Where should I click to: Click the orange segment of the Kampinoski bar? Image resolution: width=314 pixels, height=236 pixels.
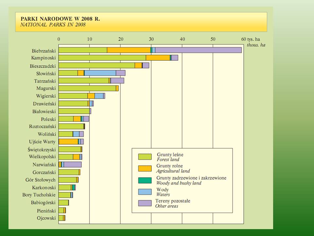click(158, 58)
